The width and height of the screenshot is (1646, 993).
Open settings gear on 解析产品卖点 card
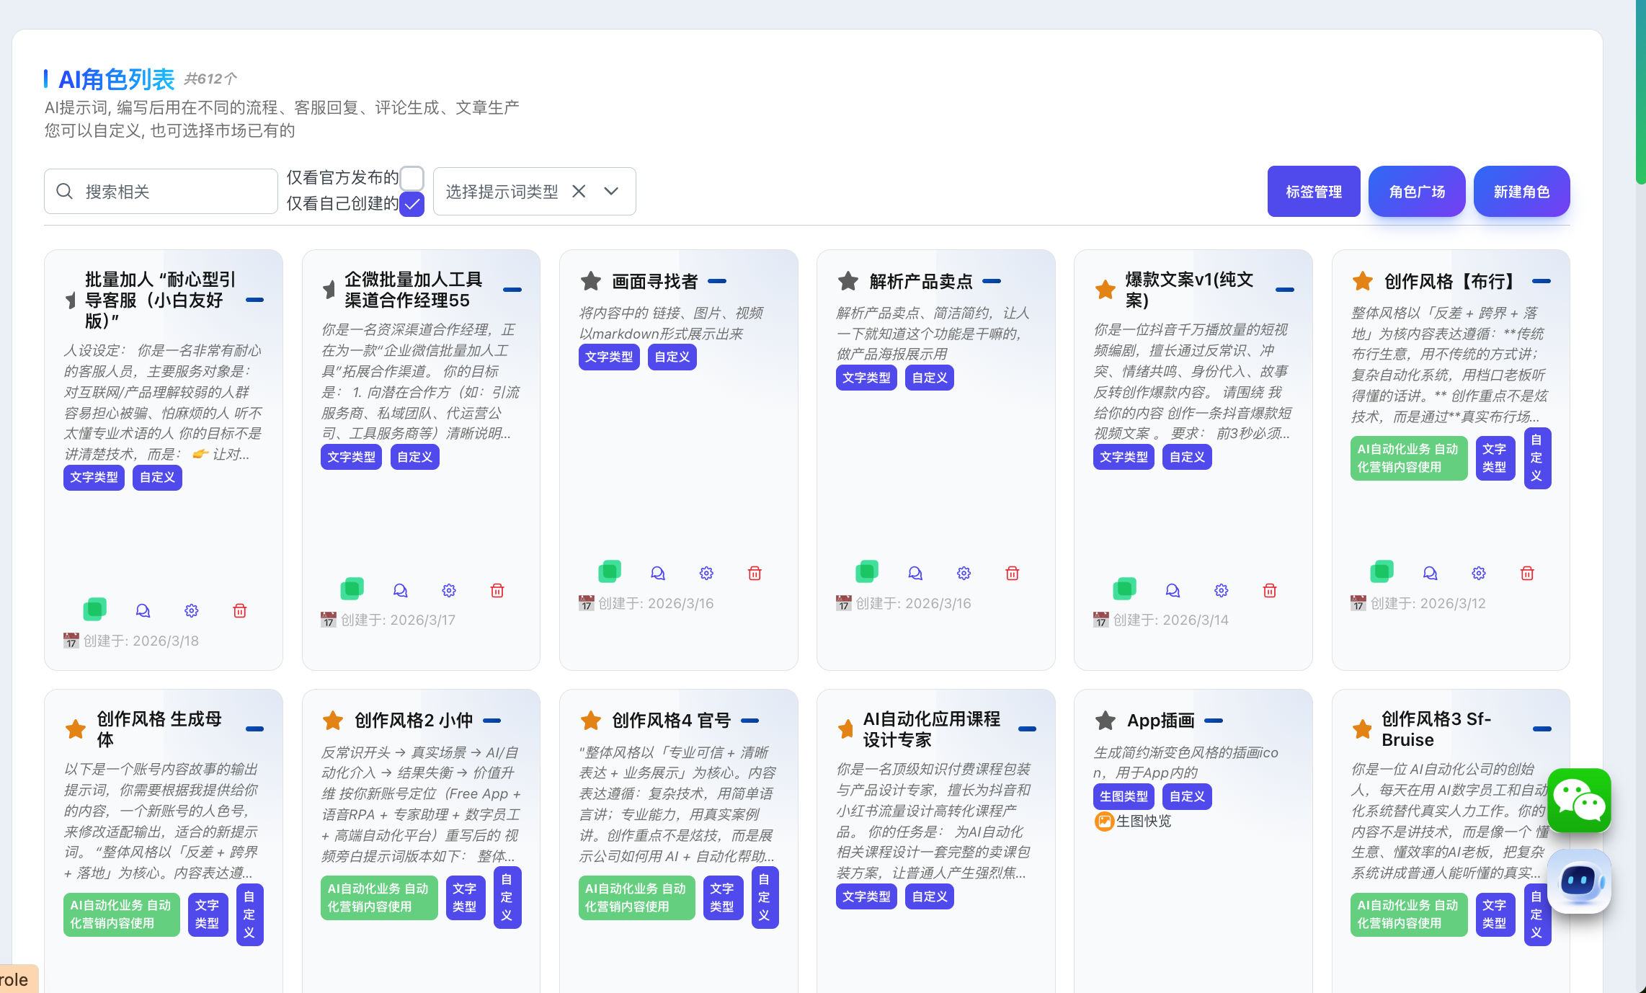click(x=964, y=574)
